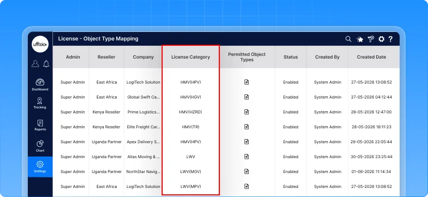Go to Dashboard in the sidebar

point(40,85)
